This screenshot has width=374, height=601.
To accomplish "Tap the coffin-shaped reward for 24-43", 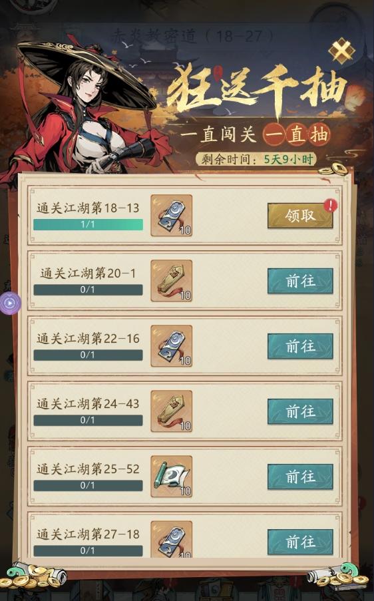I will tap(171, 411).
